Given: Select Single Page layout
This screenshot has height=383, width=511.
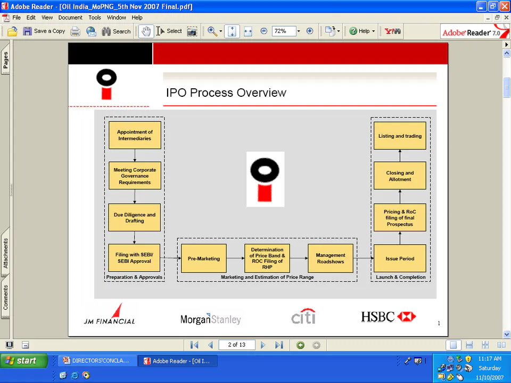Looking at the screenshot, I should (x=454, y=345).
